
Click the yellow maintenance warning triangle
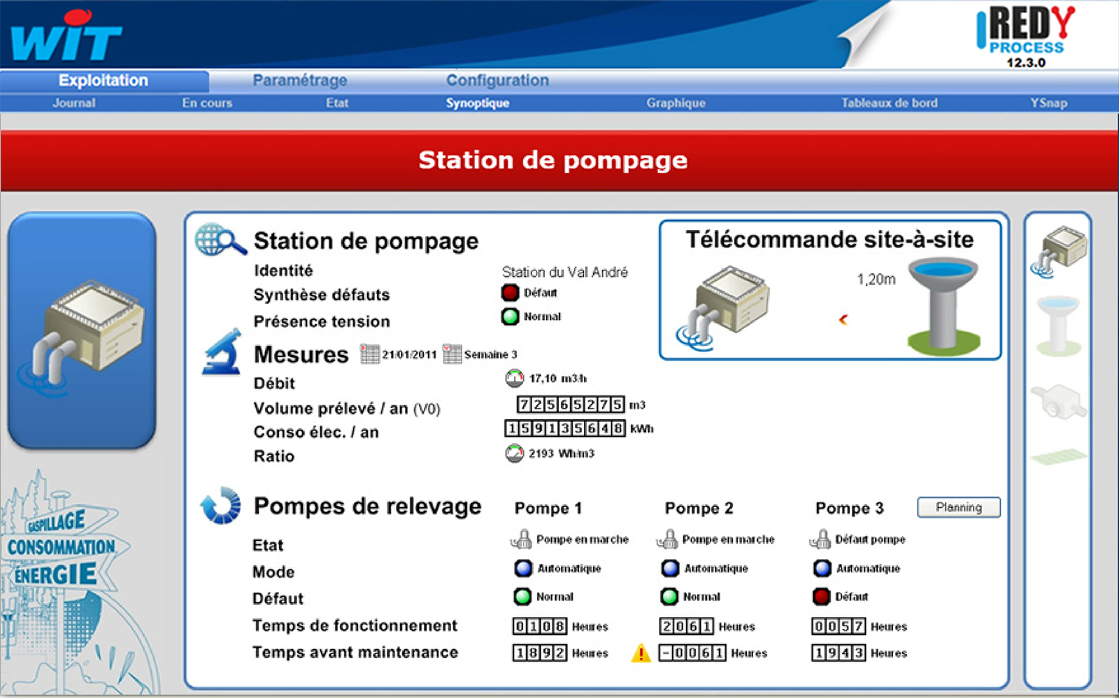[x=641, y=653]
